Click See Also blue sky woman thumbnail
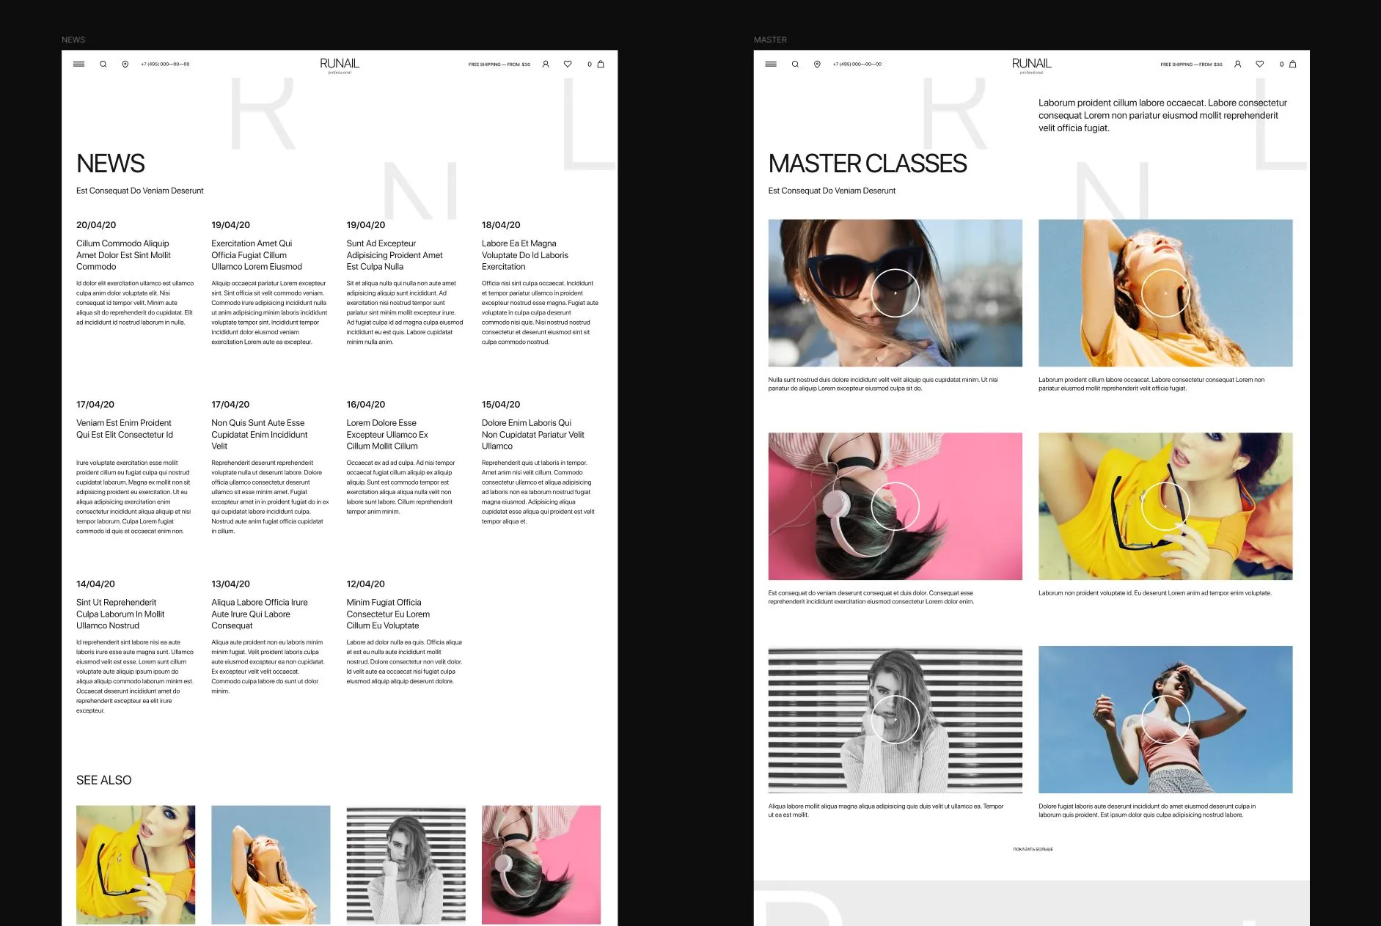Image resolution: width=1381 pixels, height=926 pixels. [x=271, y=865]
